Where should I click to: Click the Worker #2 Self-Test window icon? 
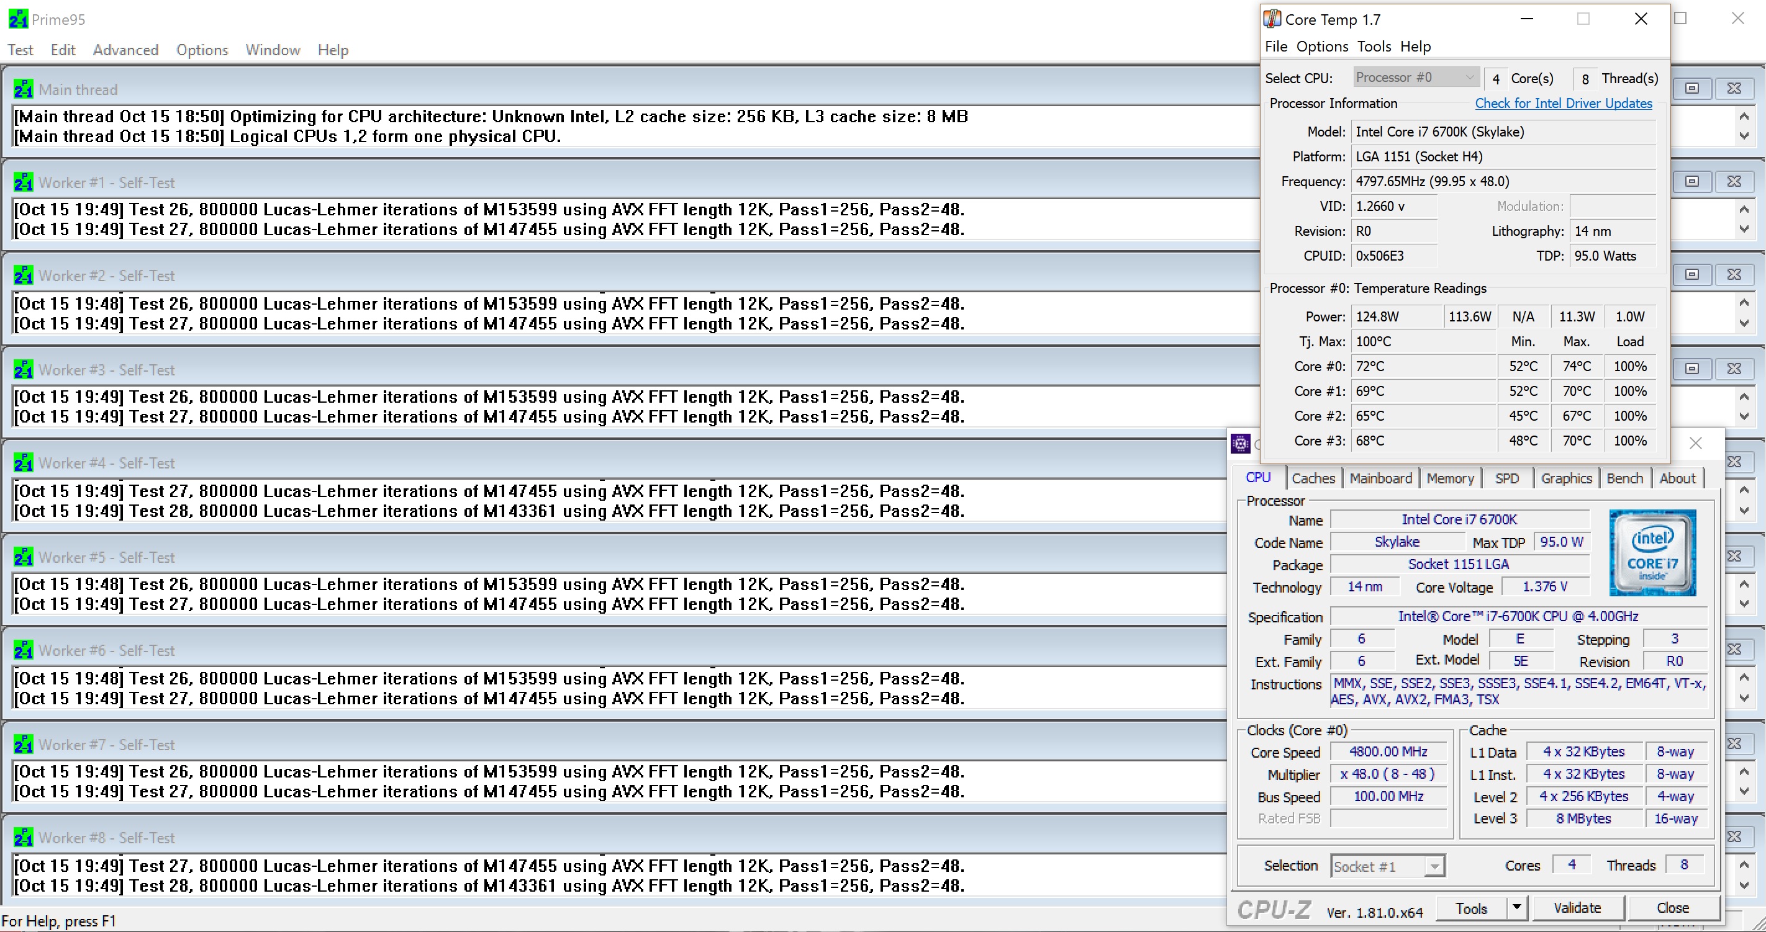[x=24, y=276]
